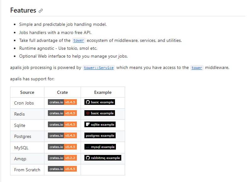Viewport: 252px width, 182px height.
Task: Click the From Scratch crates.io badge
Action: (62, 169)
